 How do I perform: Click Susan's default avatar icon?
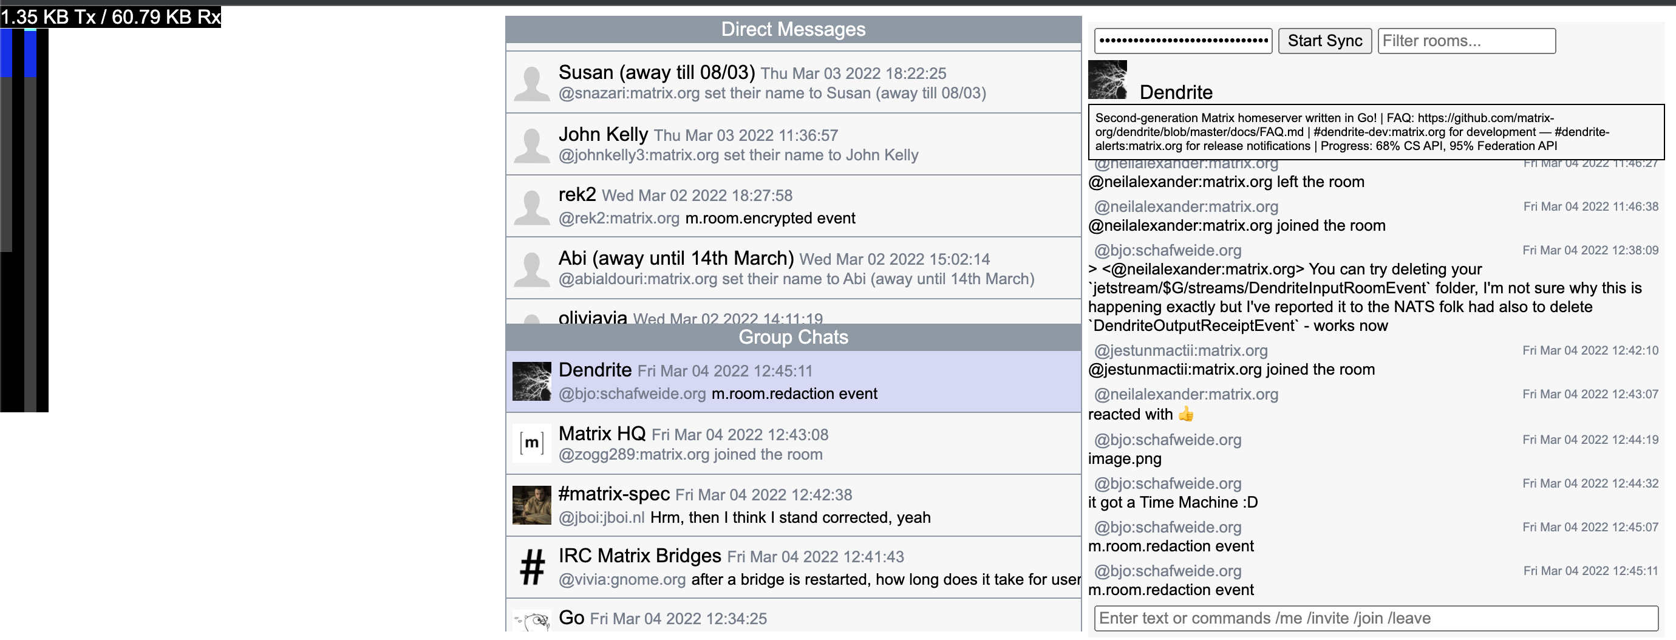(531, 83)
